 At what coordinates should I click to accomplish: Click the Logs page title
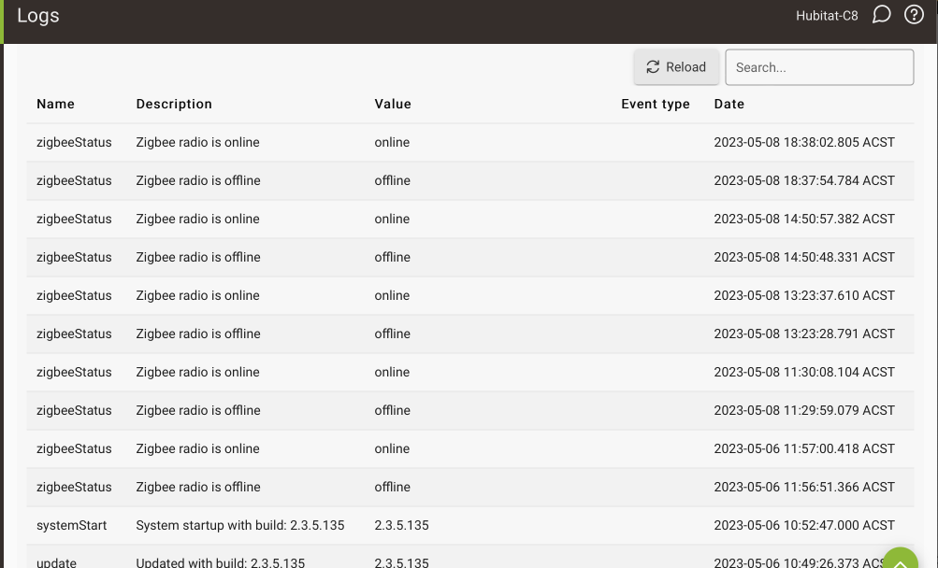coord(38,16)
